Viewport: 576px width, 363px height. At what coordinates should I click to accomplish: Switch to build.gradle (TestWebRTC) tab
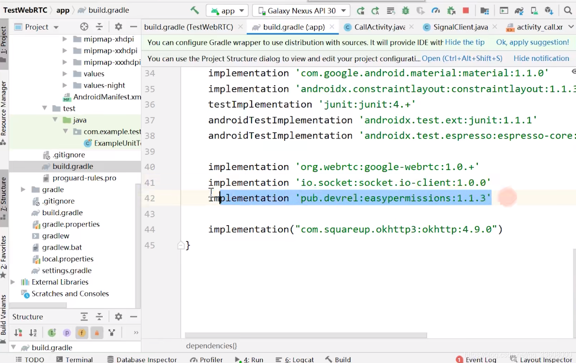coord(189,27)
